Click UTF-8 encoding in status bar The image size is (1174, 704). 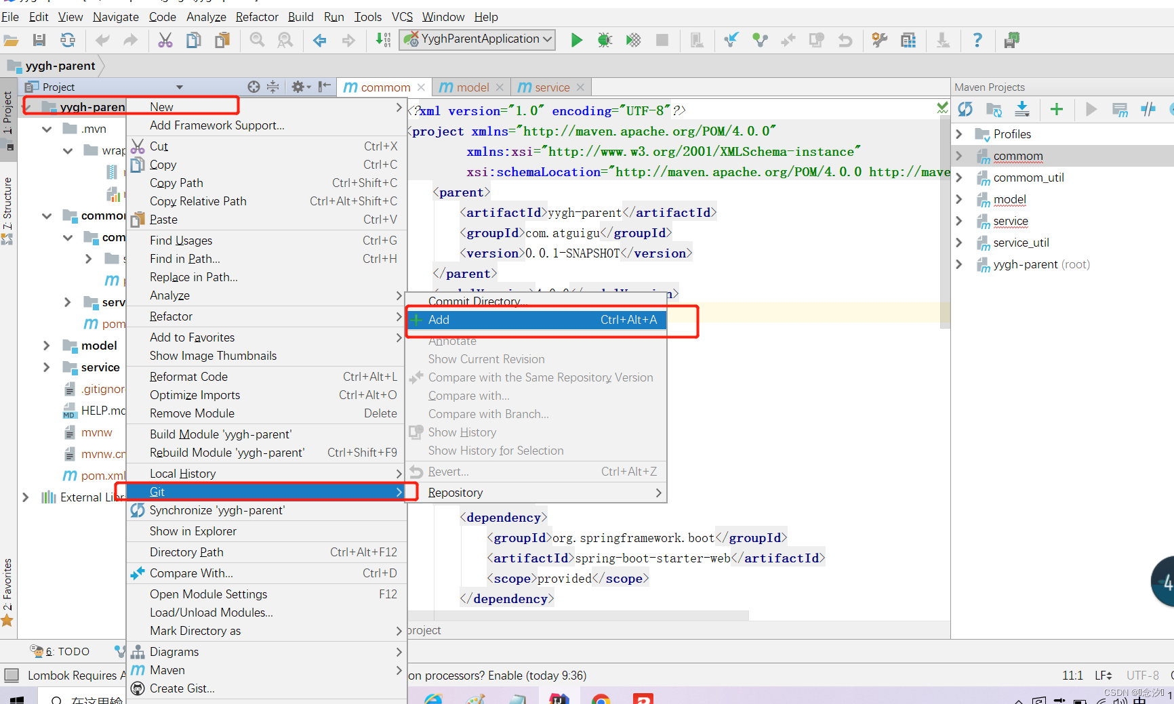click(x=1143, y=676)
